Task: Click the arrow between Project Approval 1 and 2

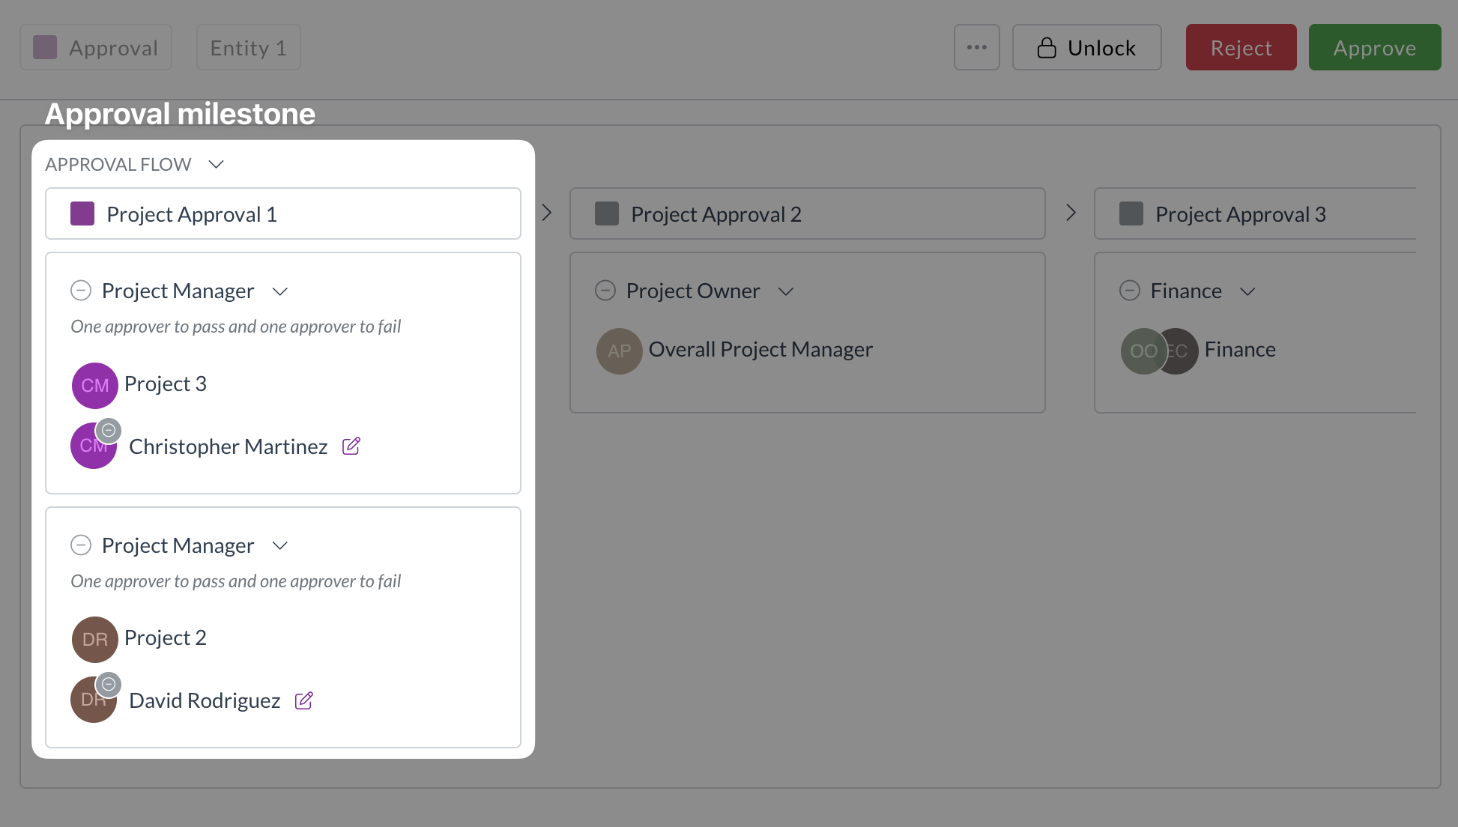Action: pyautogui.click(x=547, y=213)
